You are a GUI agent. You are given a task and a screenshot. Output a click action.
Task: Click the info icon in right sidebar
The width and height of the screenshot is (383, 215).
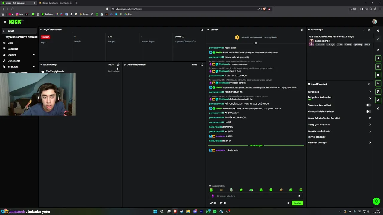click(378, 31)
